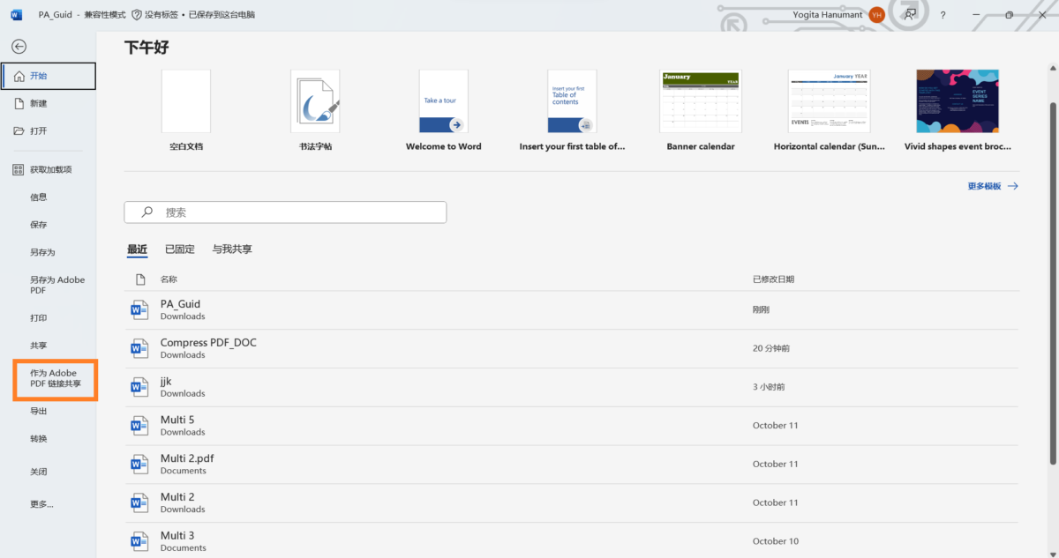Open the Multi 5 file name
Viewport: 1059px width, 558px height.
[177, 420]
